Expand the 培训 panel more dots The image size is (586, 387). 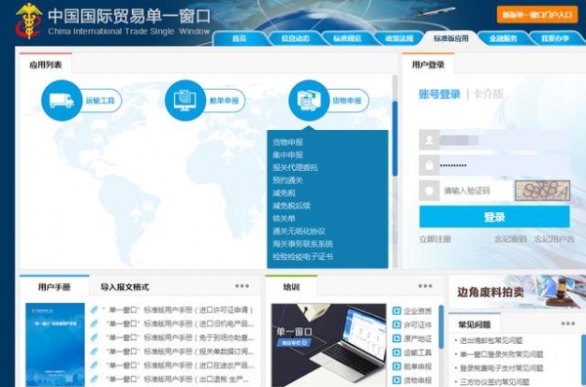(425, 286)
